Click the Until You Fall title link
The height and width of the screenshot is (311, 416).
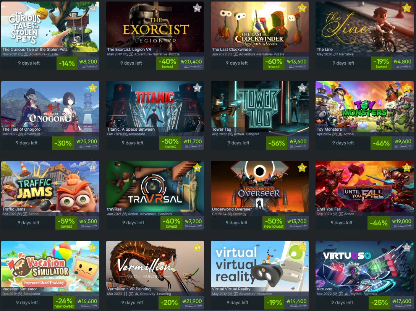pyautogui.click(x=329, y=209)
